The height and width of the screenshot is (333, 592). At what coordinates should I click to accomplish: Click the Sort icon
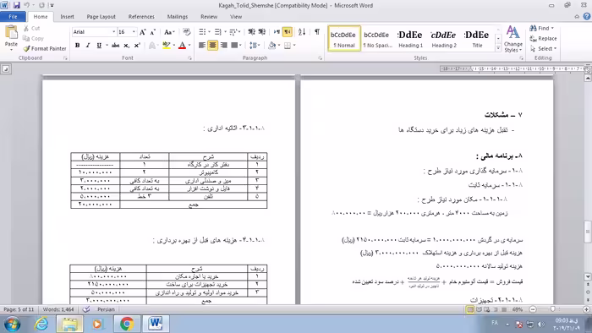pos(302,31)
